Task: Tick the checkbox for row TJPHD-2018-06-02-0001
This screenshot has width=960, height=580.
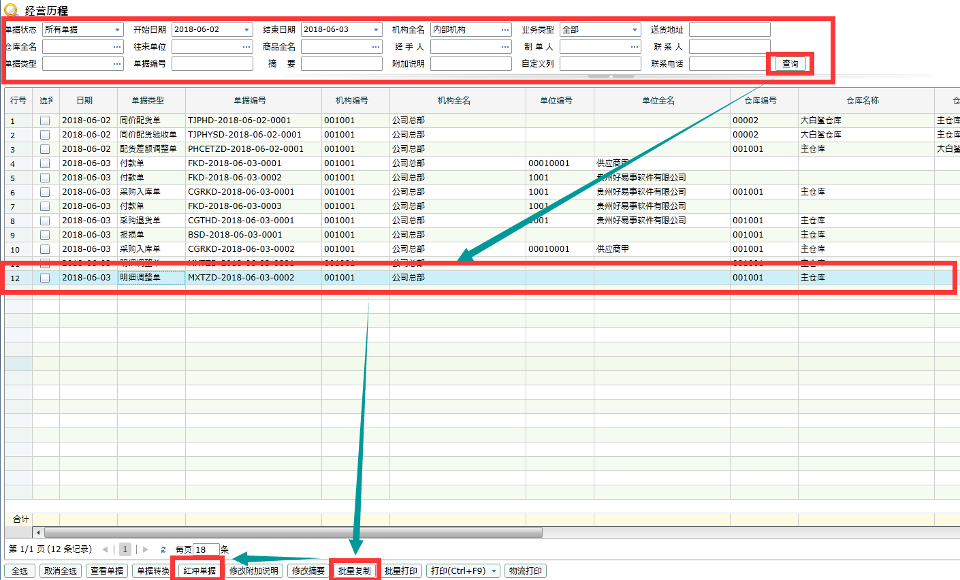Action: (x=45, y=120)
